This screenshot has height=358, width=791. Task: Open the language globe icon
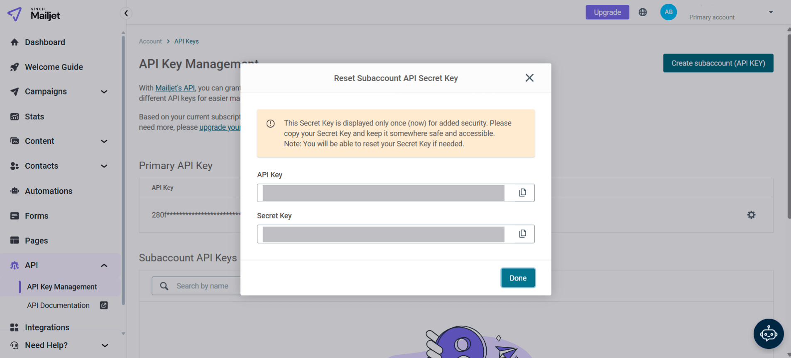643,12
